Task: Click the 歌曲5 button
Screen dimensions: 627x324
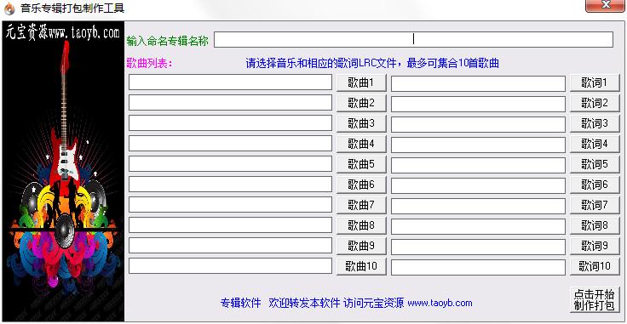Action: [x=361, y=164]
